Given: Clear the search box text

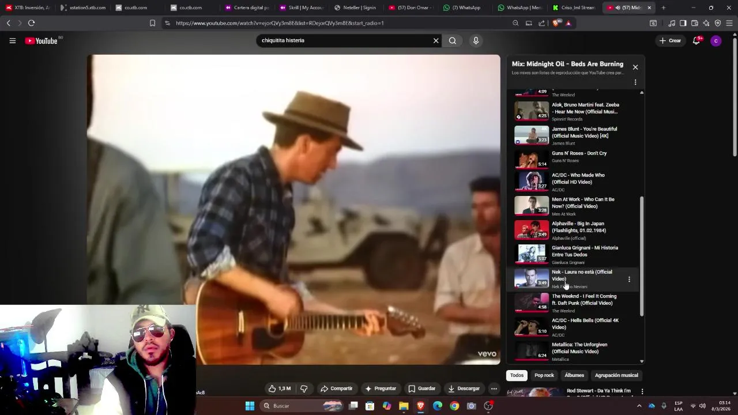Looking at the screenshot, I should [436, 40].
